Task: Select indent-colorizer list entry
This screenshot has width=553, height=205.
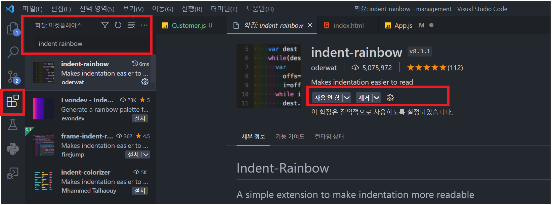Action: pos(90,181)
